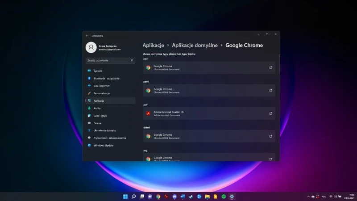357x201 pixels.
Task: Click open-external icon on .svg row
Action: (x=271, y=159)
